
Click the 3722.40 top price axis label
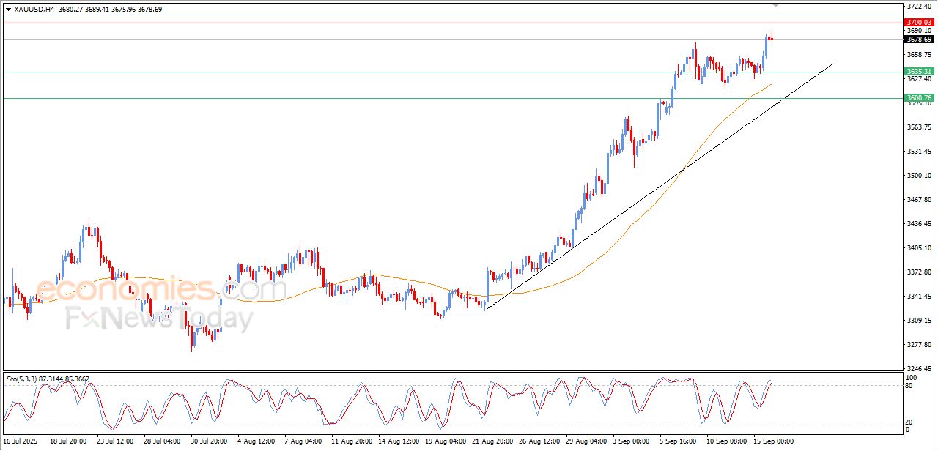(919, 7)
